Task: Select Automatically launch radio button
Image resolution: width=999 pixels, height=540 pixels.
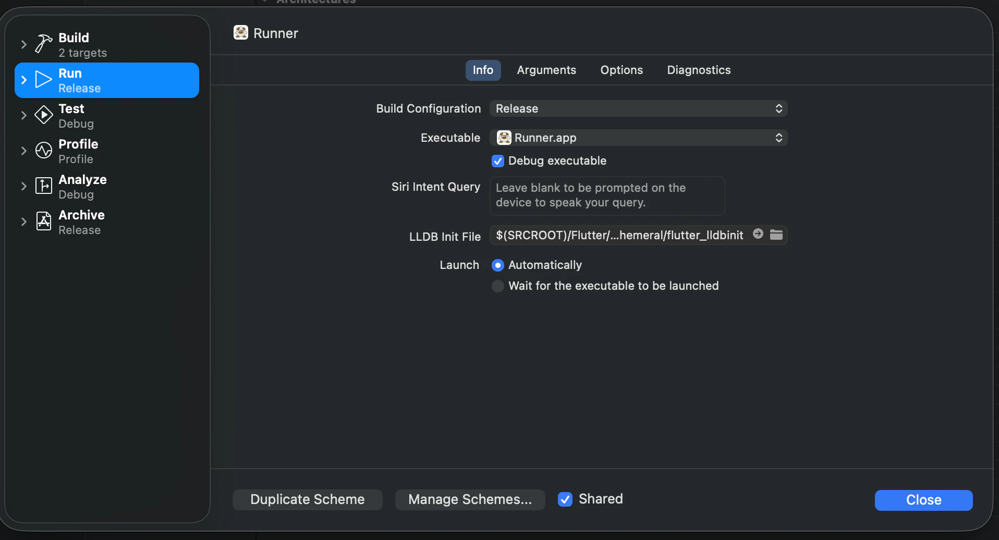Action: point(498,265)
